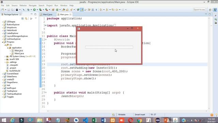
Task: Collapse imports fold marker at line 3
Action: tap(46, 25)
